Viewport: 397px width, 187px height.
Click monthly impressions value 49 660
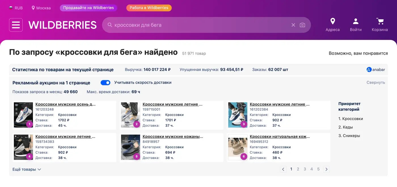coord(71,92)
